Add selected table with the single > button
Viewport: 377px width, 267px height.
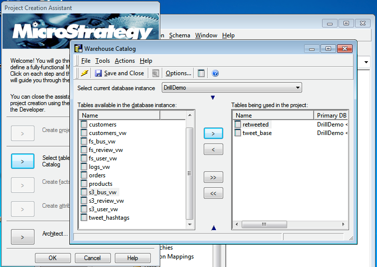(213, 133)
